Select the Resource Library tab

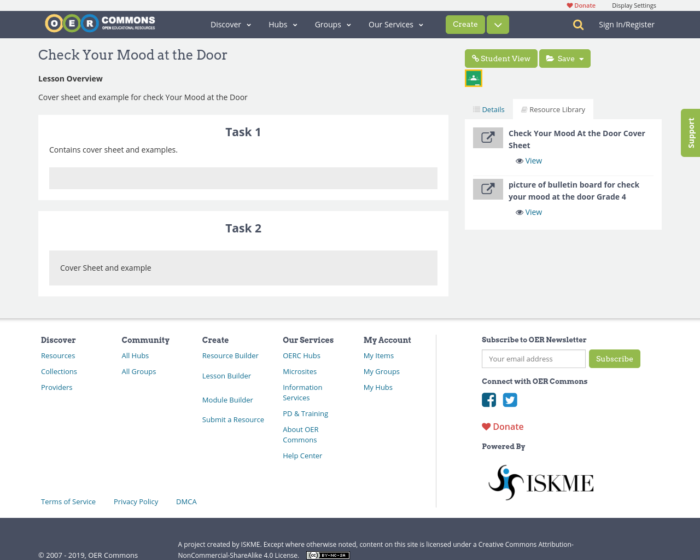[x=553, y=109]
